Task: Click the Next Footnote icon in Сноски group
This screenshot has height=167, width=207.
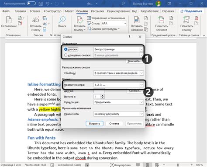Action: pyautogui.click(x=46, y=24)
